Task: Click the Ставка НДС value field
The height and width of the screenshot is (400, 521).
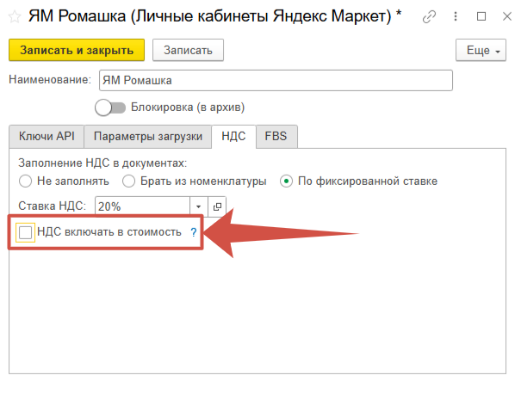Action: [142, 206]
